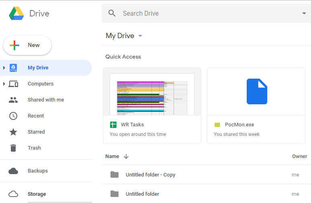Select Untitled folder - Copy row name
The width and height of the screenshot is (311, 203).
pyautogui.click(x=151, y=175)
